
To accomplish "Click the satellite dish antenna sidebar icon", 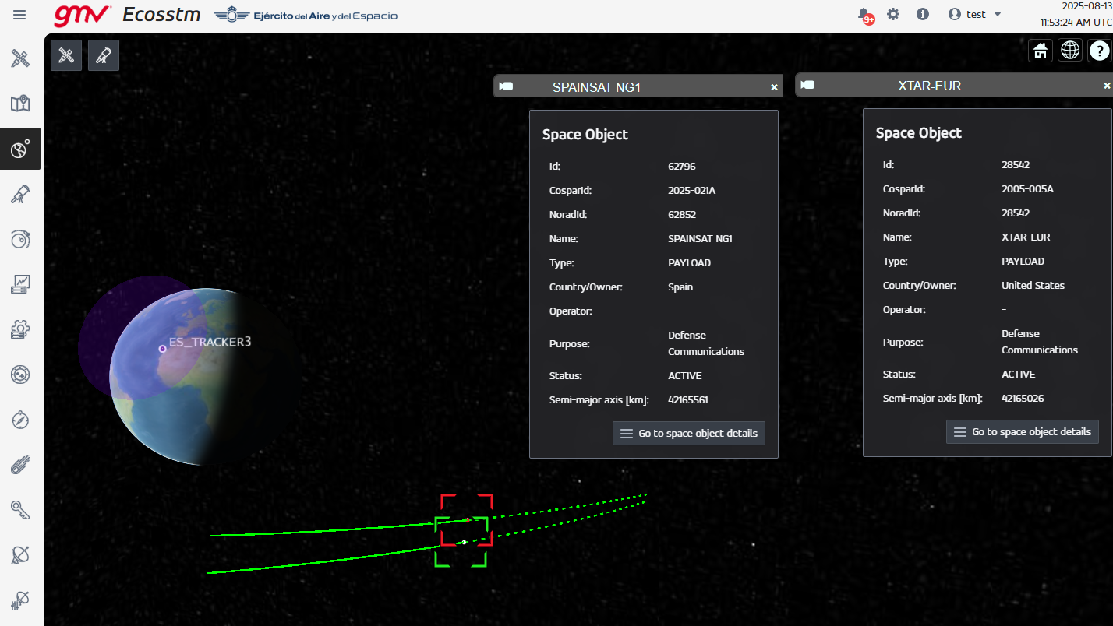I will click(x=20, y=555).
